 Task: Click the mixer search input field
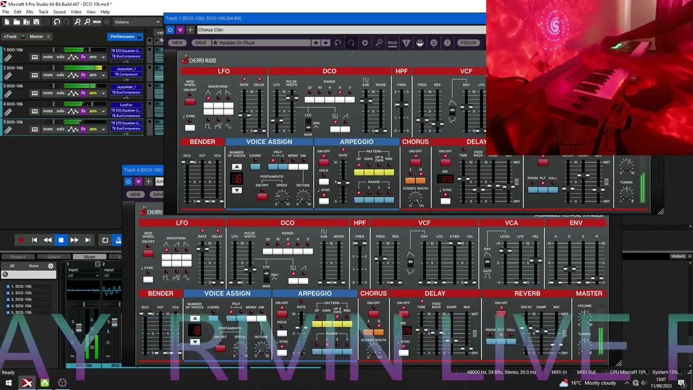[x=29, y=275]
